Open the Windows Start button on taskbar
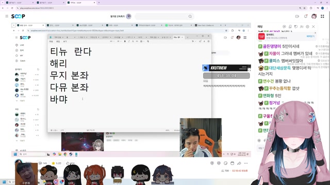Image resolution: width=330 pixels, height=185 pixels. (x=4, y=182)
